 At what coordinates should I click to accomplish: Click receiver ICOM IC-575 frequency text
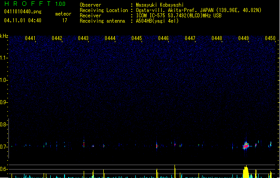pyautogui.click(x=179, y=16)
